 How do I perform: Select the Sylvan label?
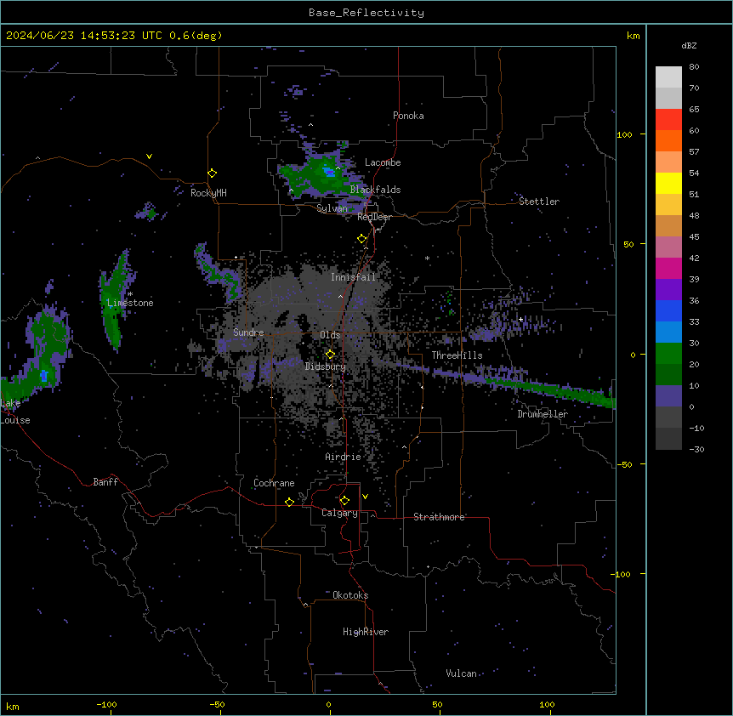click(x=332, y=208)
